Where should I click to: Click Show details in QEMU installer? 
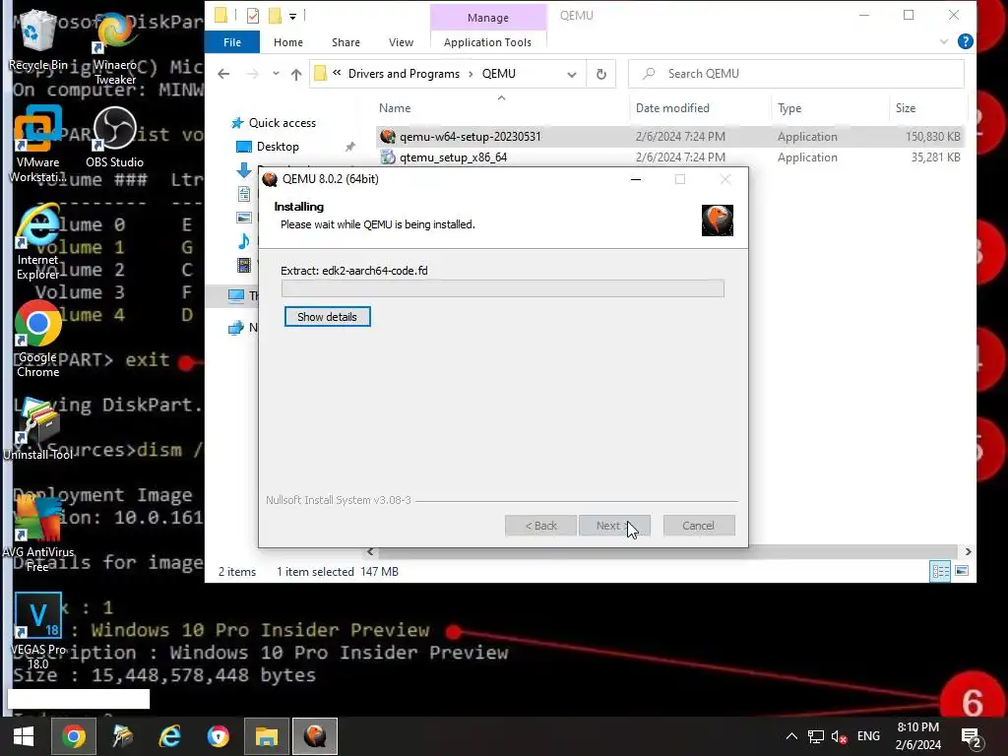coord(327,317)
